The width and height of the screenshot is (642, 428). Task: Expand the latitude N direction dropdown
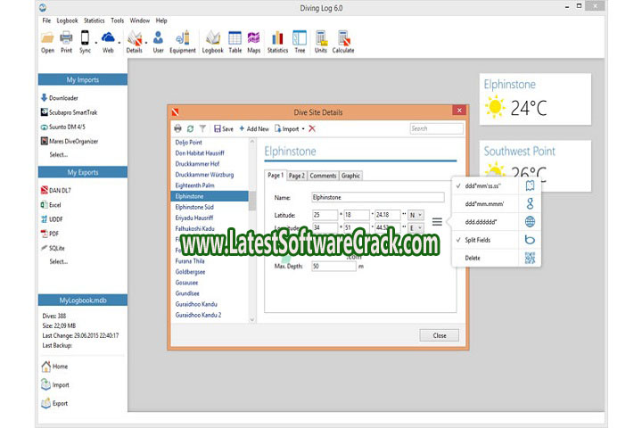(x=416, y=215)
